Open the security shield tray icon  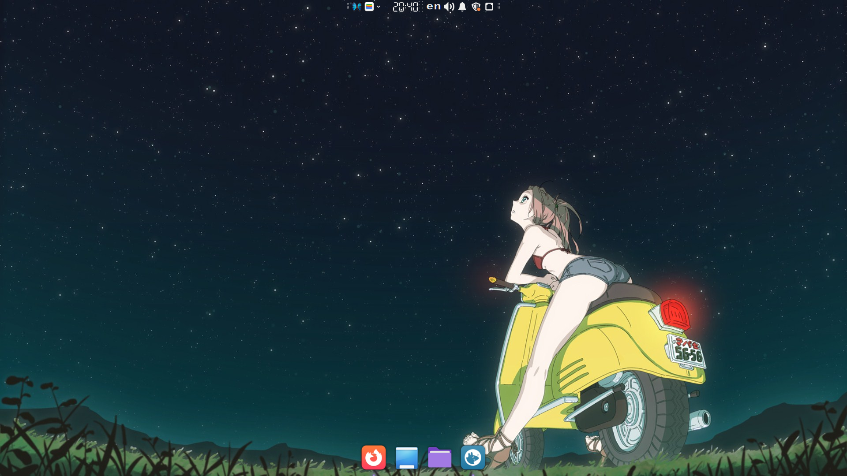[476, 7]
